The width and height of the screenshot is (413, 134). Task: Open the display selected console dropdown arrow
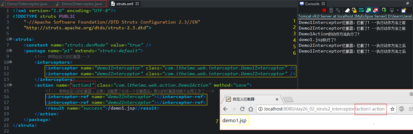(398, 10)
